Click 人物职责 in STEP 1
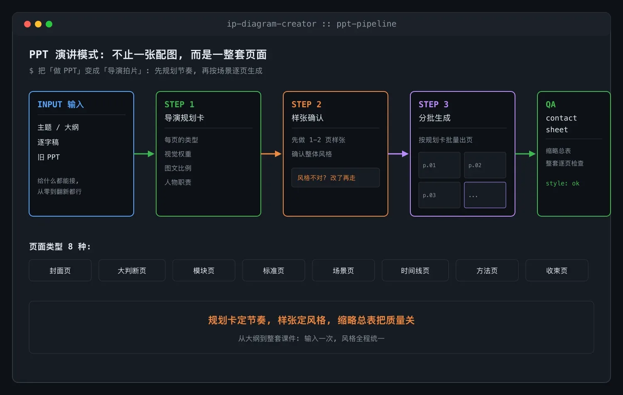 178,182
